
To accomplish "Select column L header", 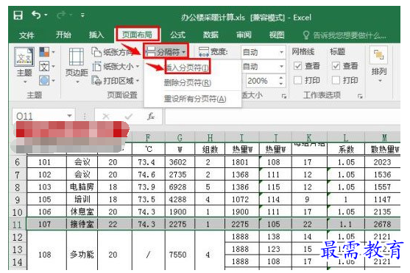I will click(x=346, y=137).
